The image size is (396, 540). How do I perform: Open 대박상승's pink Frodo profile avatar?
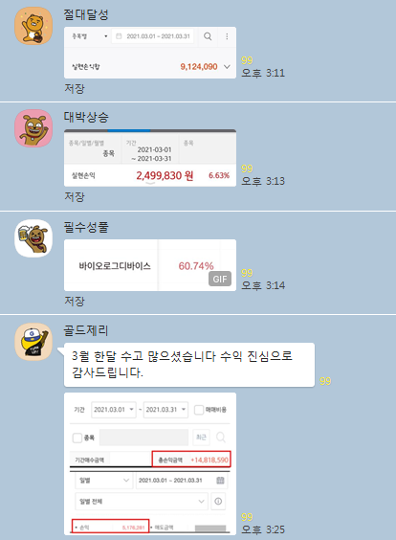[33, 128]
